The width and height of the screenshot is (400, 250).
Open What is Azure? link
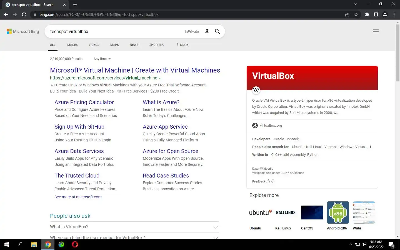161,102
